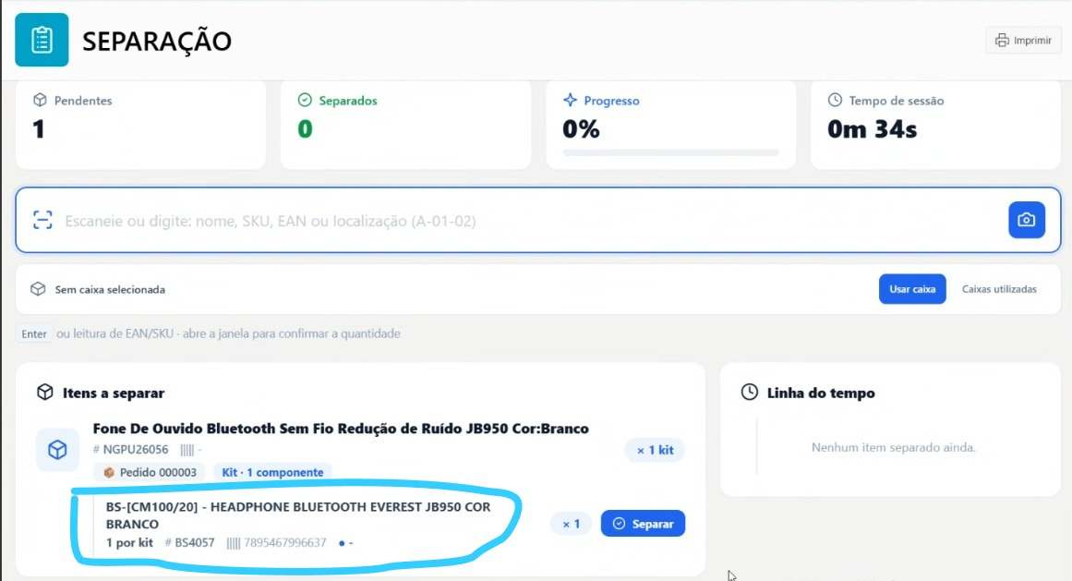Click the barcode icon next to 7895467996637
Screen dimensions: 1072x581
tap(233, 543)
